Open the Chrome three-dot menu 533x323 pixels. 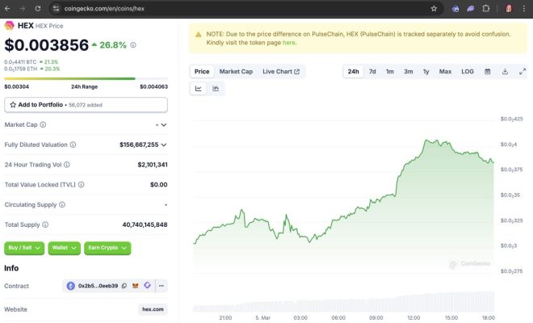[524, 9]
